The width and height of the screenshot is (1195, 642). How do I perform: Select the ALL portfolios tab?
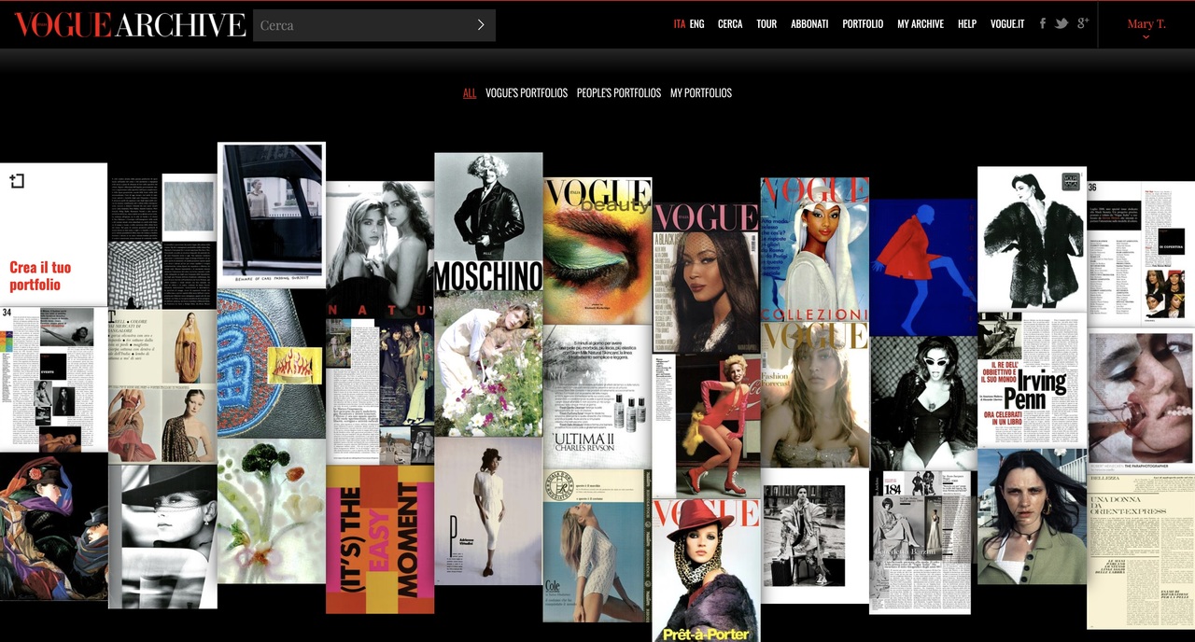470,93
